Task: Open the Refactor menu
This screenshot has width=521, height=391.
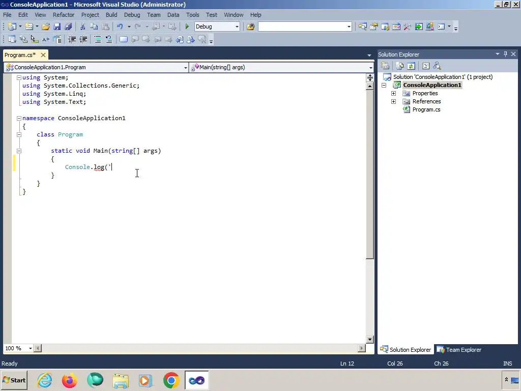Action: coord(64,15)
